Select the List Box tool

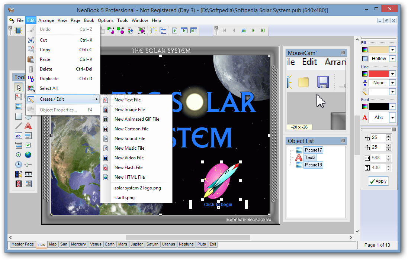(28, 136)
